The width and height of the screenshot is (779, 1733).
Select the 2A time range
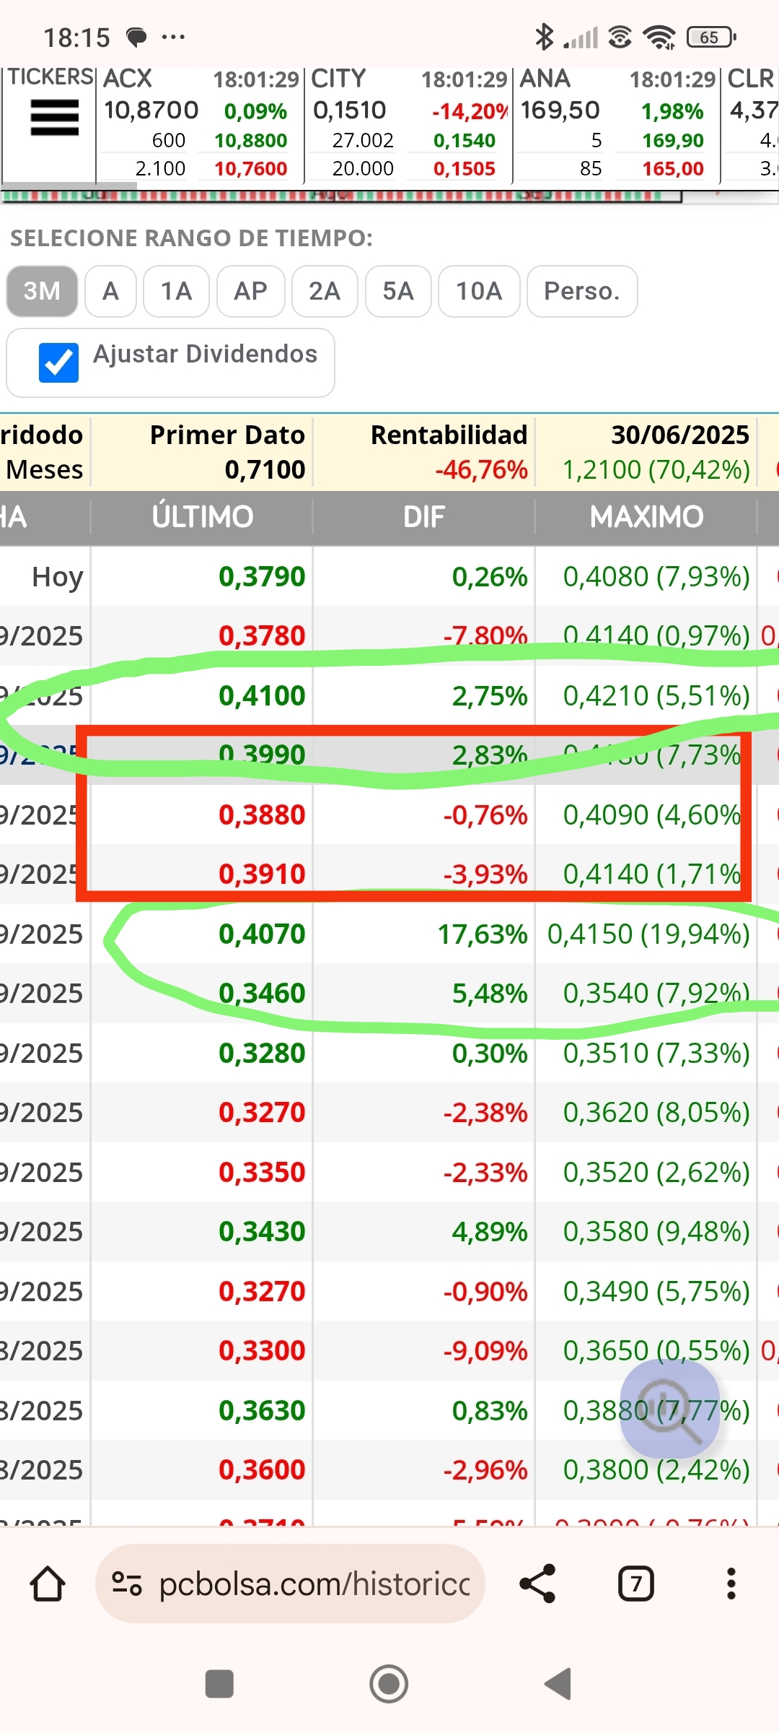pyautogui.click(x=325, y=291)
